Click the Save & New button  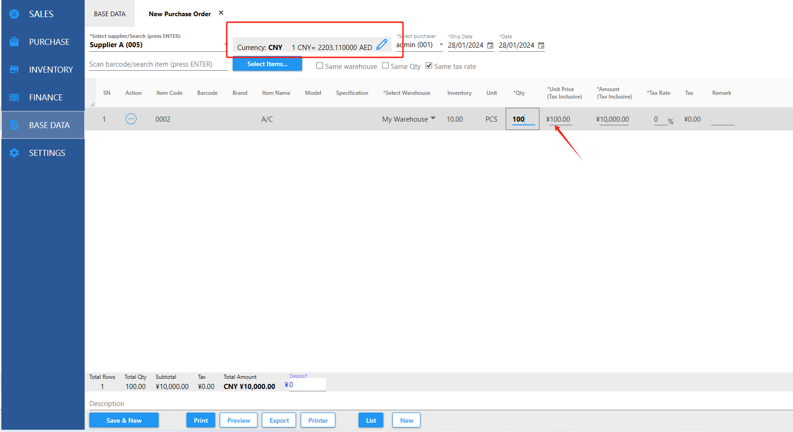[124, 420]
